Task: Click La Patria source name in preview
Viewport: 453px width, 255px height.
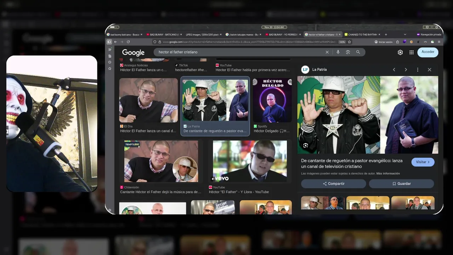Action: 320,70
